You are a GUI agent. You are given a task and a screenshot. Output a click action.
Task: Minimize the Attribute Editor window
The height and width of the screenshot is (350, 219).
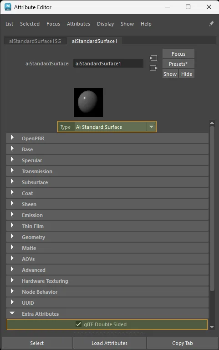pos(168,7)
